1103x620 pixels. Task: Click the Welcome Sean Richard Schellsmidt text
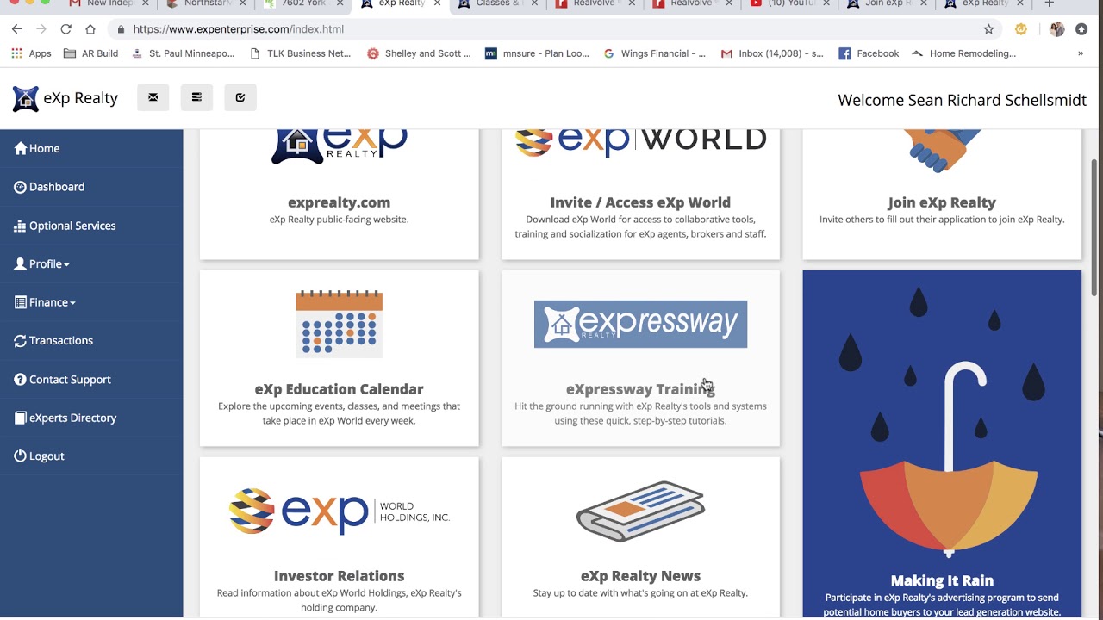[x=962, y=100]
